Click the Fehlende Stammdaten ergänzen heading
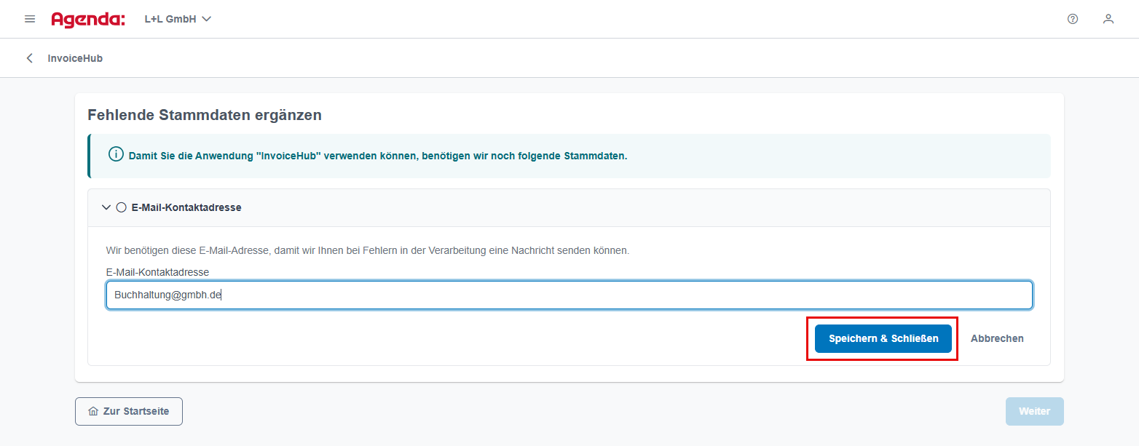This screenshot has height=446, width=1139. click(205, 115)
